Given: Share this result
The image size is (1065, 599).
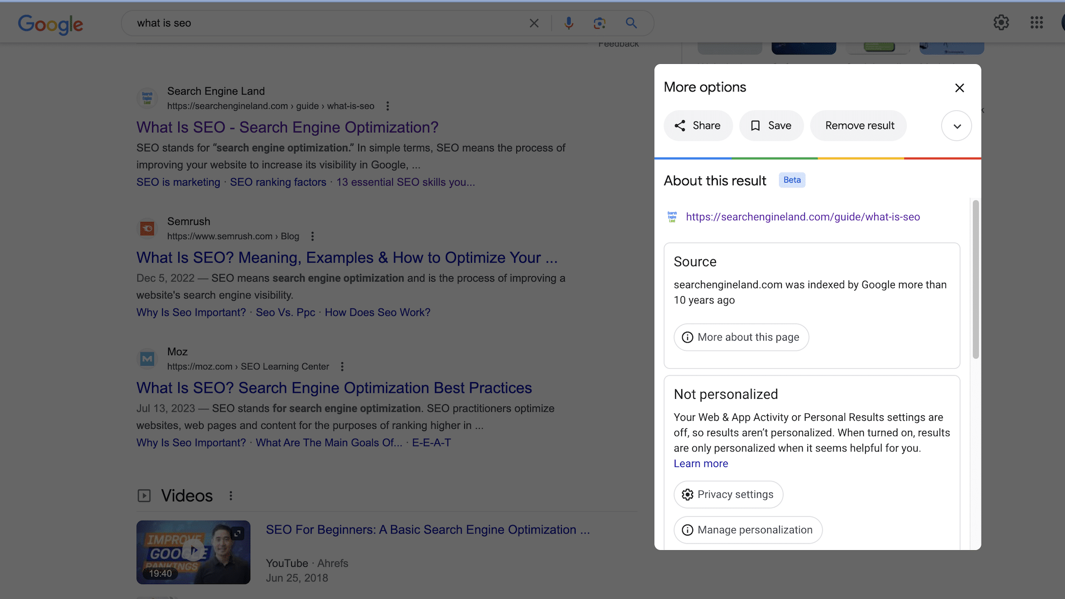Looking at the screenshot, I should (698, 126).
